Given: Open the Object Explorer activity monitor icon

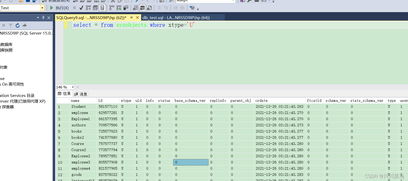Looking at the screenshot, I should (25, 25).
